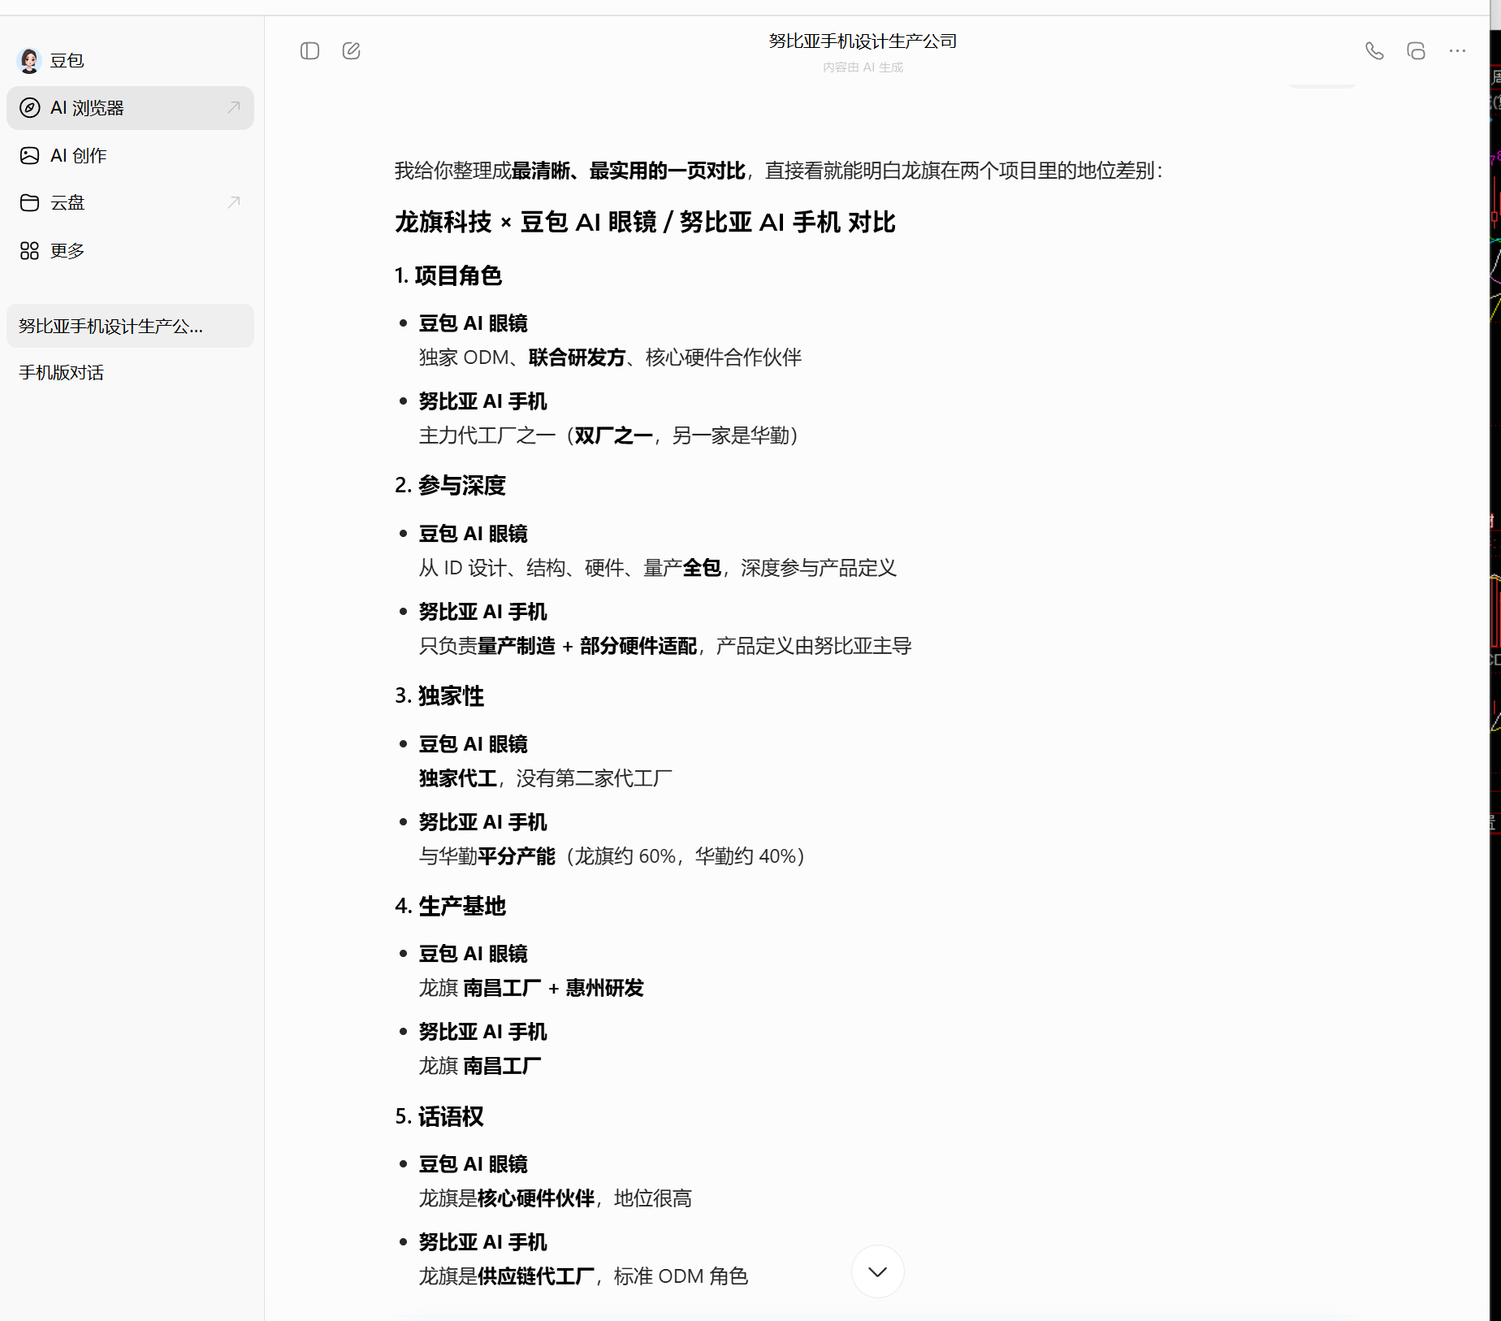Viewport: 1501px width, 1321px height.
Task: Jump to bottom with down-arrow button
Action: coord(877,1271)
